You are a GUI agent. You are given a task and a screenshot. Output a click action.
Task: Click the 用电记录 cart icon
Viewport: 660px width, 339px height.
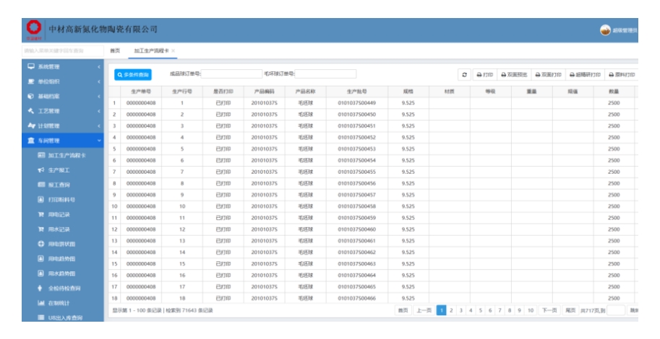click(x=40, y=214)
